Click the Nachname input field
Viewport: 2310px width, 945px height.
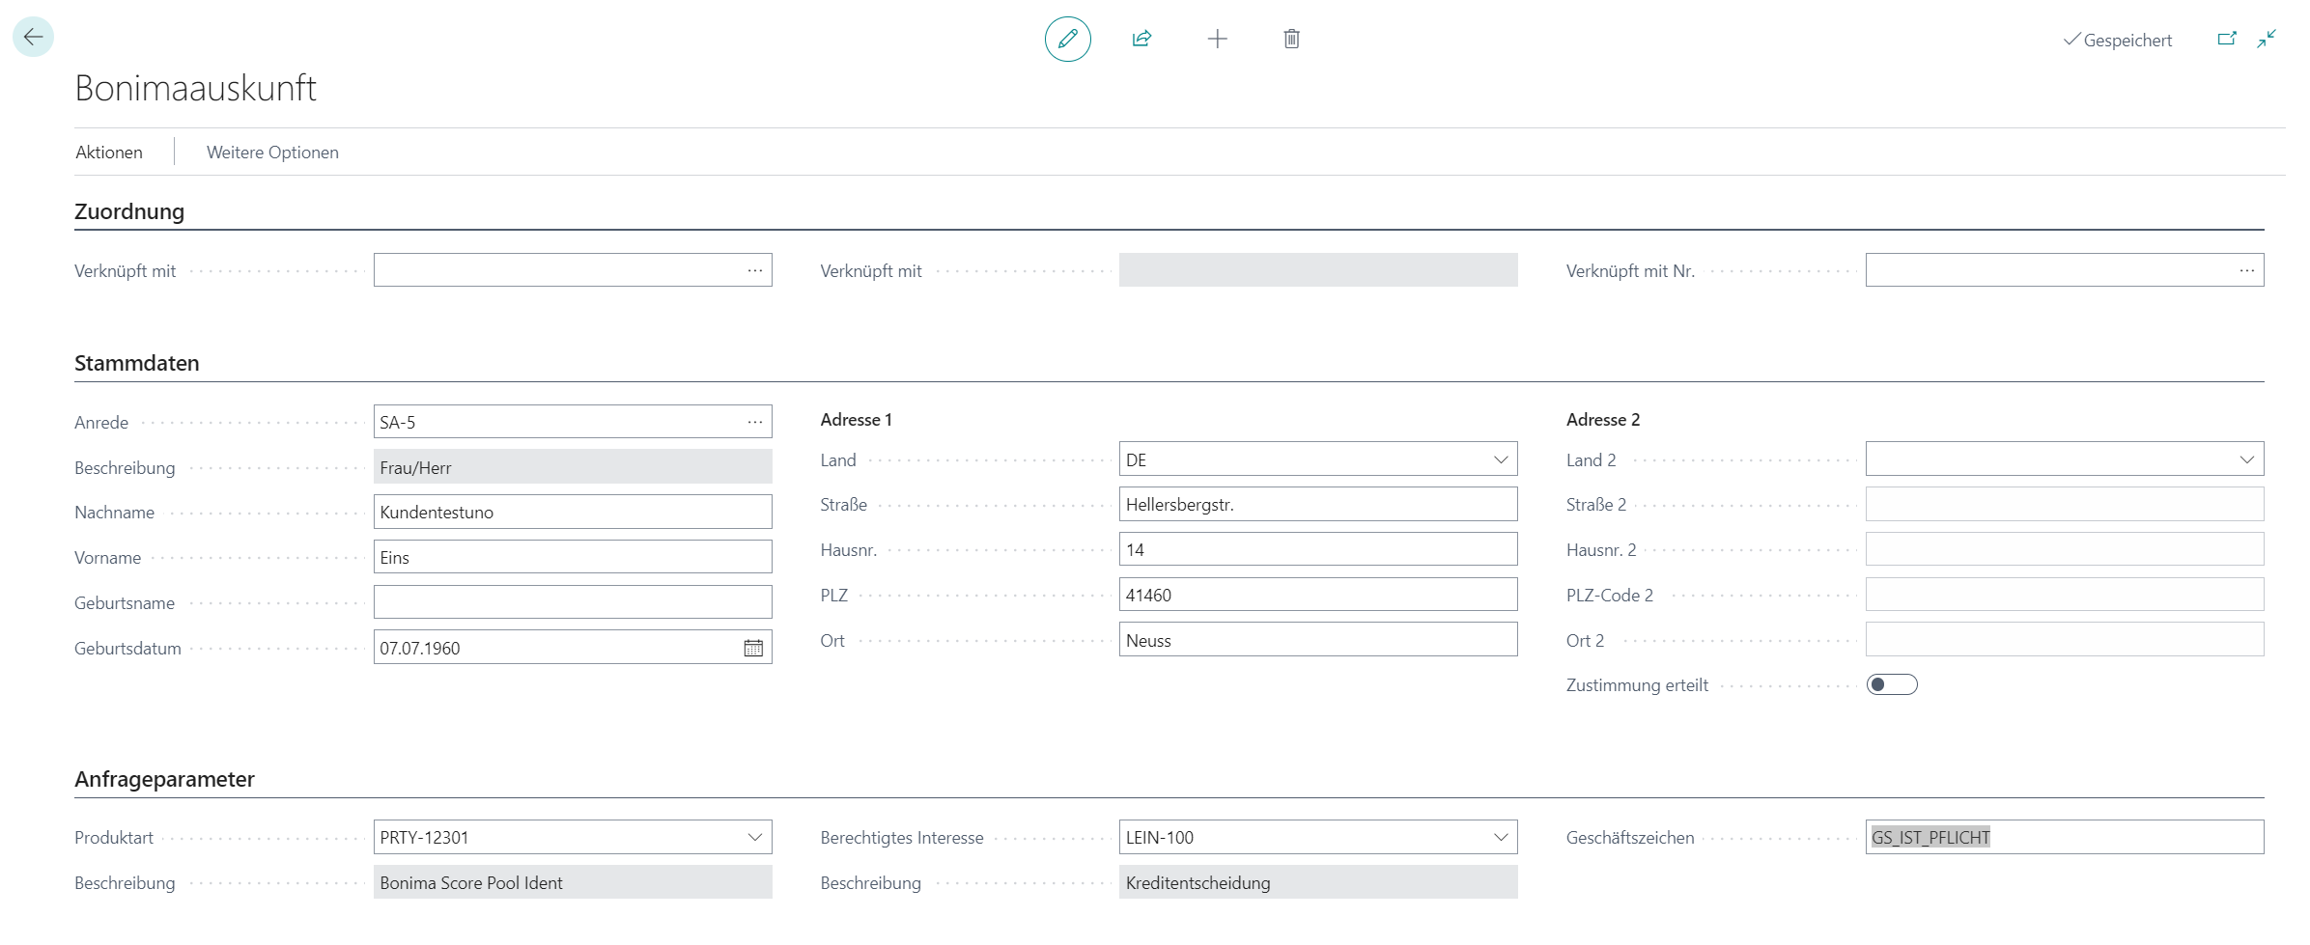(x=572, y=512)
